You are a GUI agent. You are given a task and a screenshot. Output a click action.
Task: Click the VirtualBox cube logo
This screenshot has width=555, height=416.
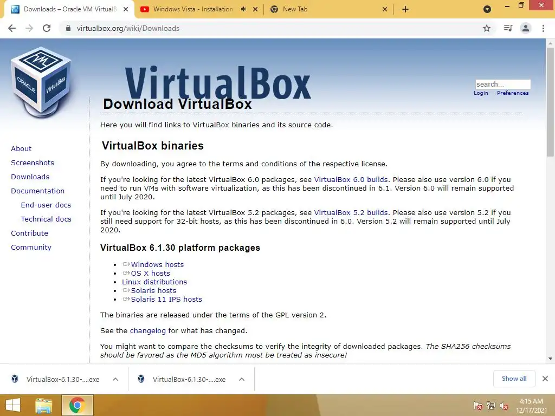point(41,82)
